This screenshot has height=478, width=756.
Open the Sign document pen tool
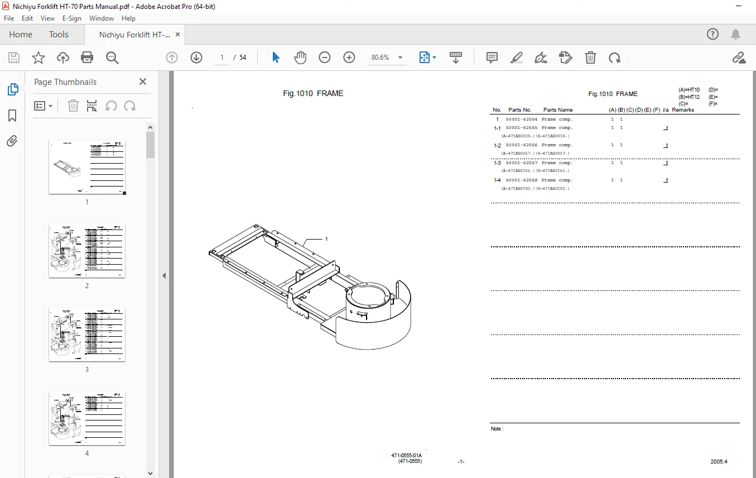541,58
